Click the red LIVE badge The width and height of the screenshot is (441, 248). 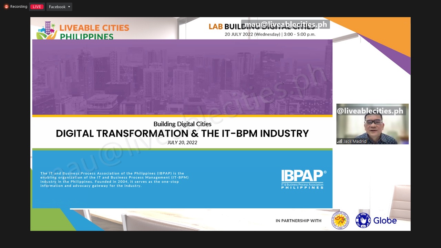coord(37,7)
